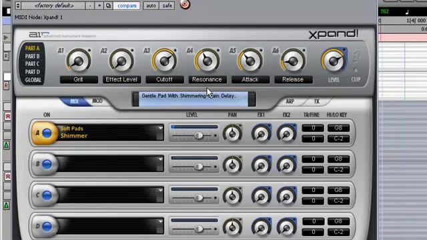Screen dimensions: 427x240
Task: Click part A high key G8 field
Action: (x=338, y=128)
